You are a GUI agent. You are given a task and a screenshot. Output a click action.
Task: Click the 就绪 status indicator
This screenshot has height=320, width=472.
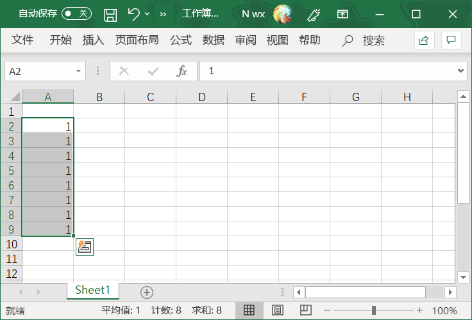coord(15,310)
